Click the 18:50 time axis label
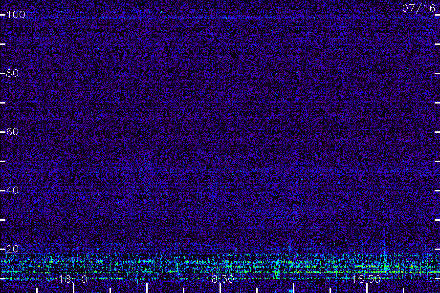This screenshot has width=440, height=293. (x=367, y=279)
